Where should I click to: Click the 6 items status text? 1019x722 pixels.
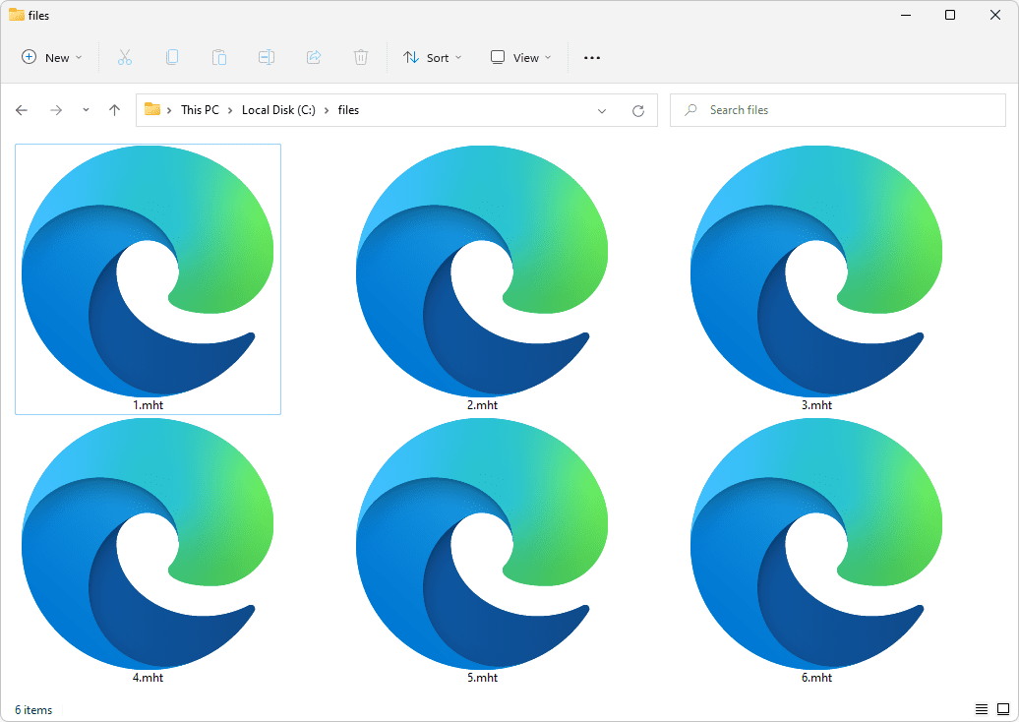coord(33,709)
